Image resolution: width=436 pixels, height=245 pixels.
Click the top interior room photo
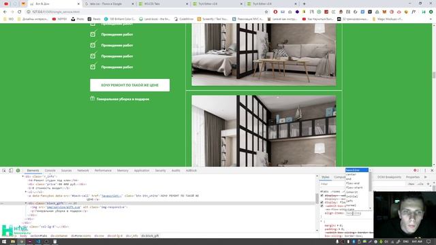264,54
